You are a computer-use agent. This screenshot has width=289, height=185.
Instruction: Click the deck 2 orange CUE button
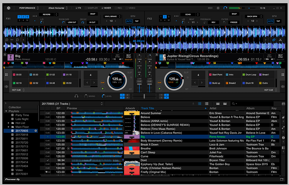click(159, 83)
